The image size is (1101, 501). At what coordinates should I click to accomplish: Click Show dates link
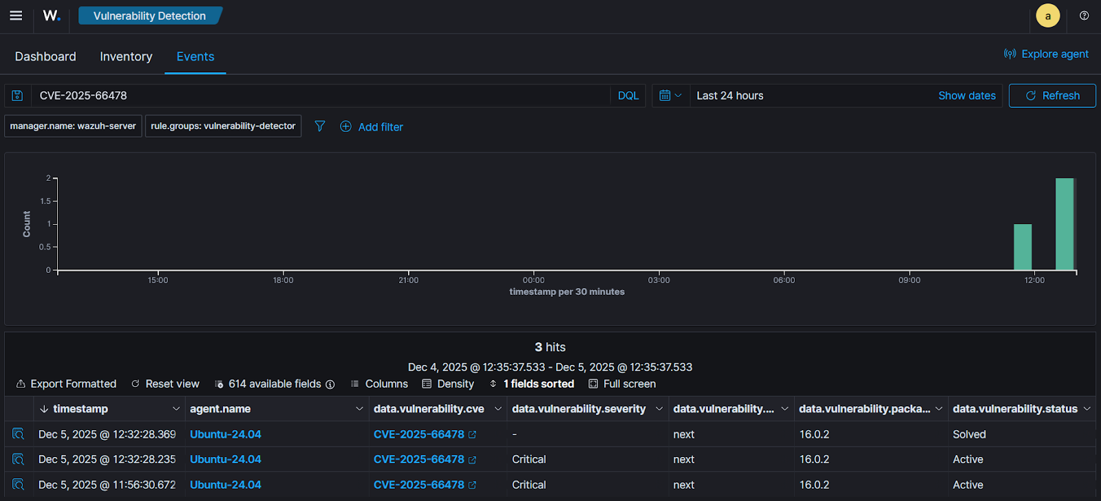967,96
